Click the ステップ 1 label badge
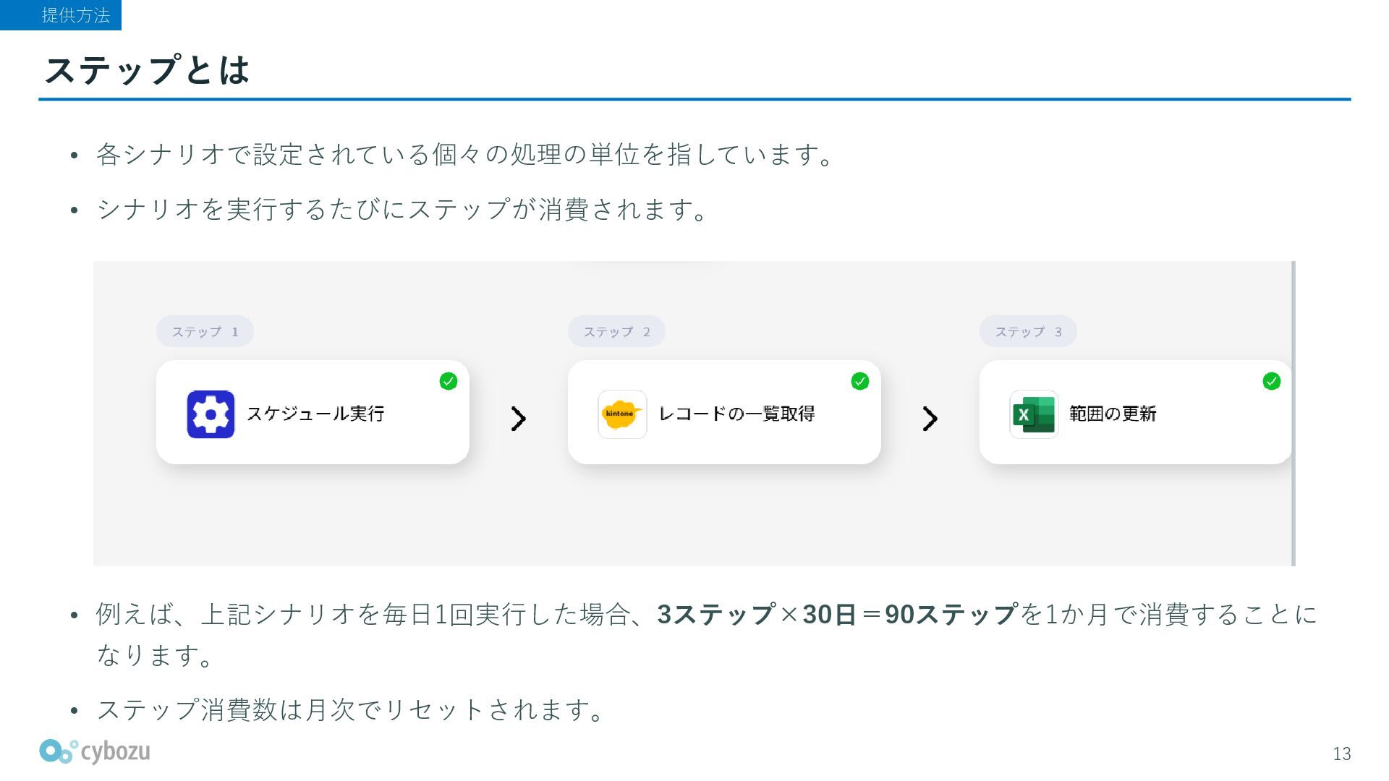This screenshot has width=1389, height=781. coord(205,332)
